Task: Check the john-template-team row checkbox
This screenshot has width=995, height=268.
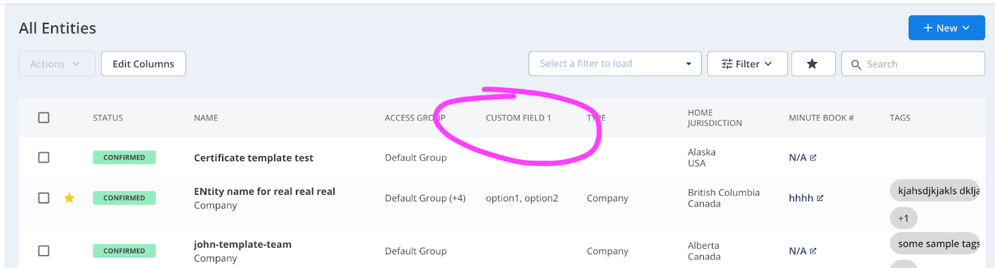Action: 44,251
